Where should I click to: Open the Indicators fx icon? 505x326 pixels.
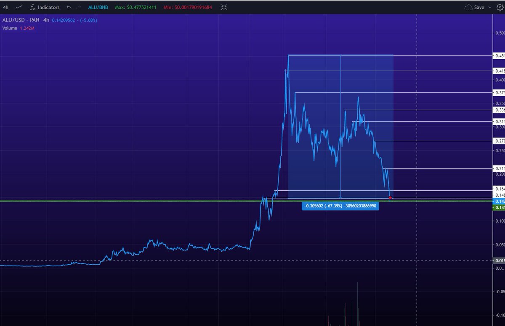pos(32,7)
